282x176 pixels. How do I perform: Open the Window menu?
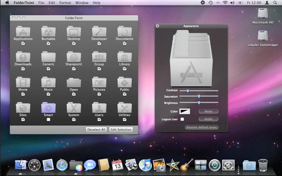pyautogui.click(x=82, y=3)
